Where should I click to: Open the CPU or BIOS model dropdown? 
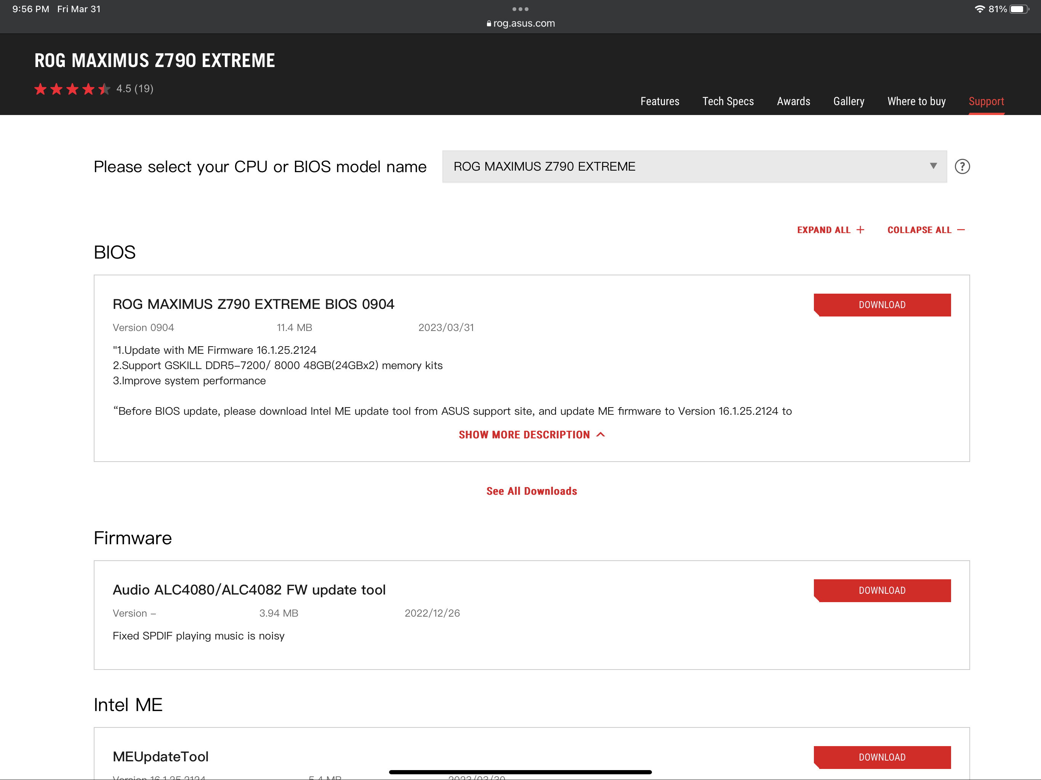[694, 166]
